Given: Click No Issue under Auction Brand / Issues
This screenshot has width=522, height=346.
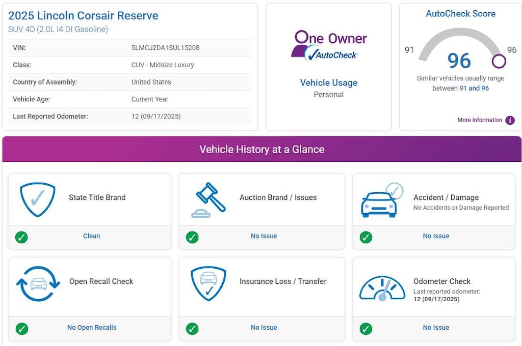Looking at the screenshot, I should coord(264,236).
